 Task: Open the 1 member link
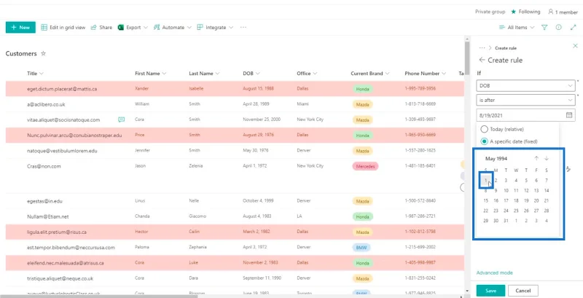(x=563, y=12)
